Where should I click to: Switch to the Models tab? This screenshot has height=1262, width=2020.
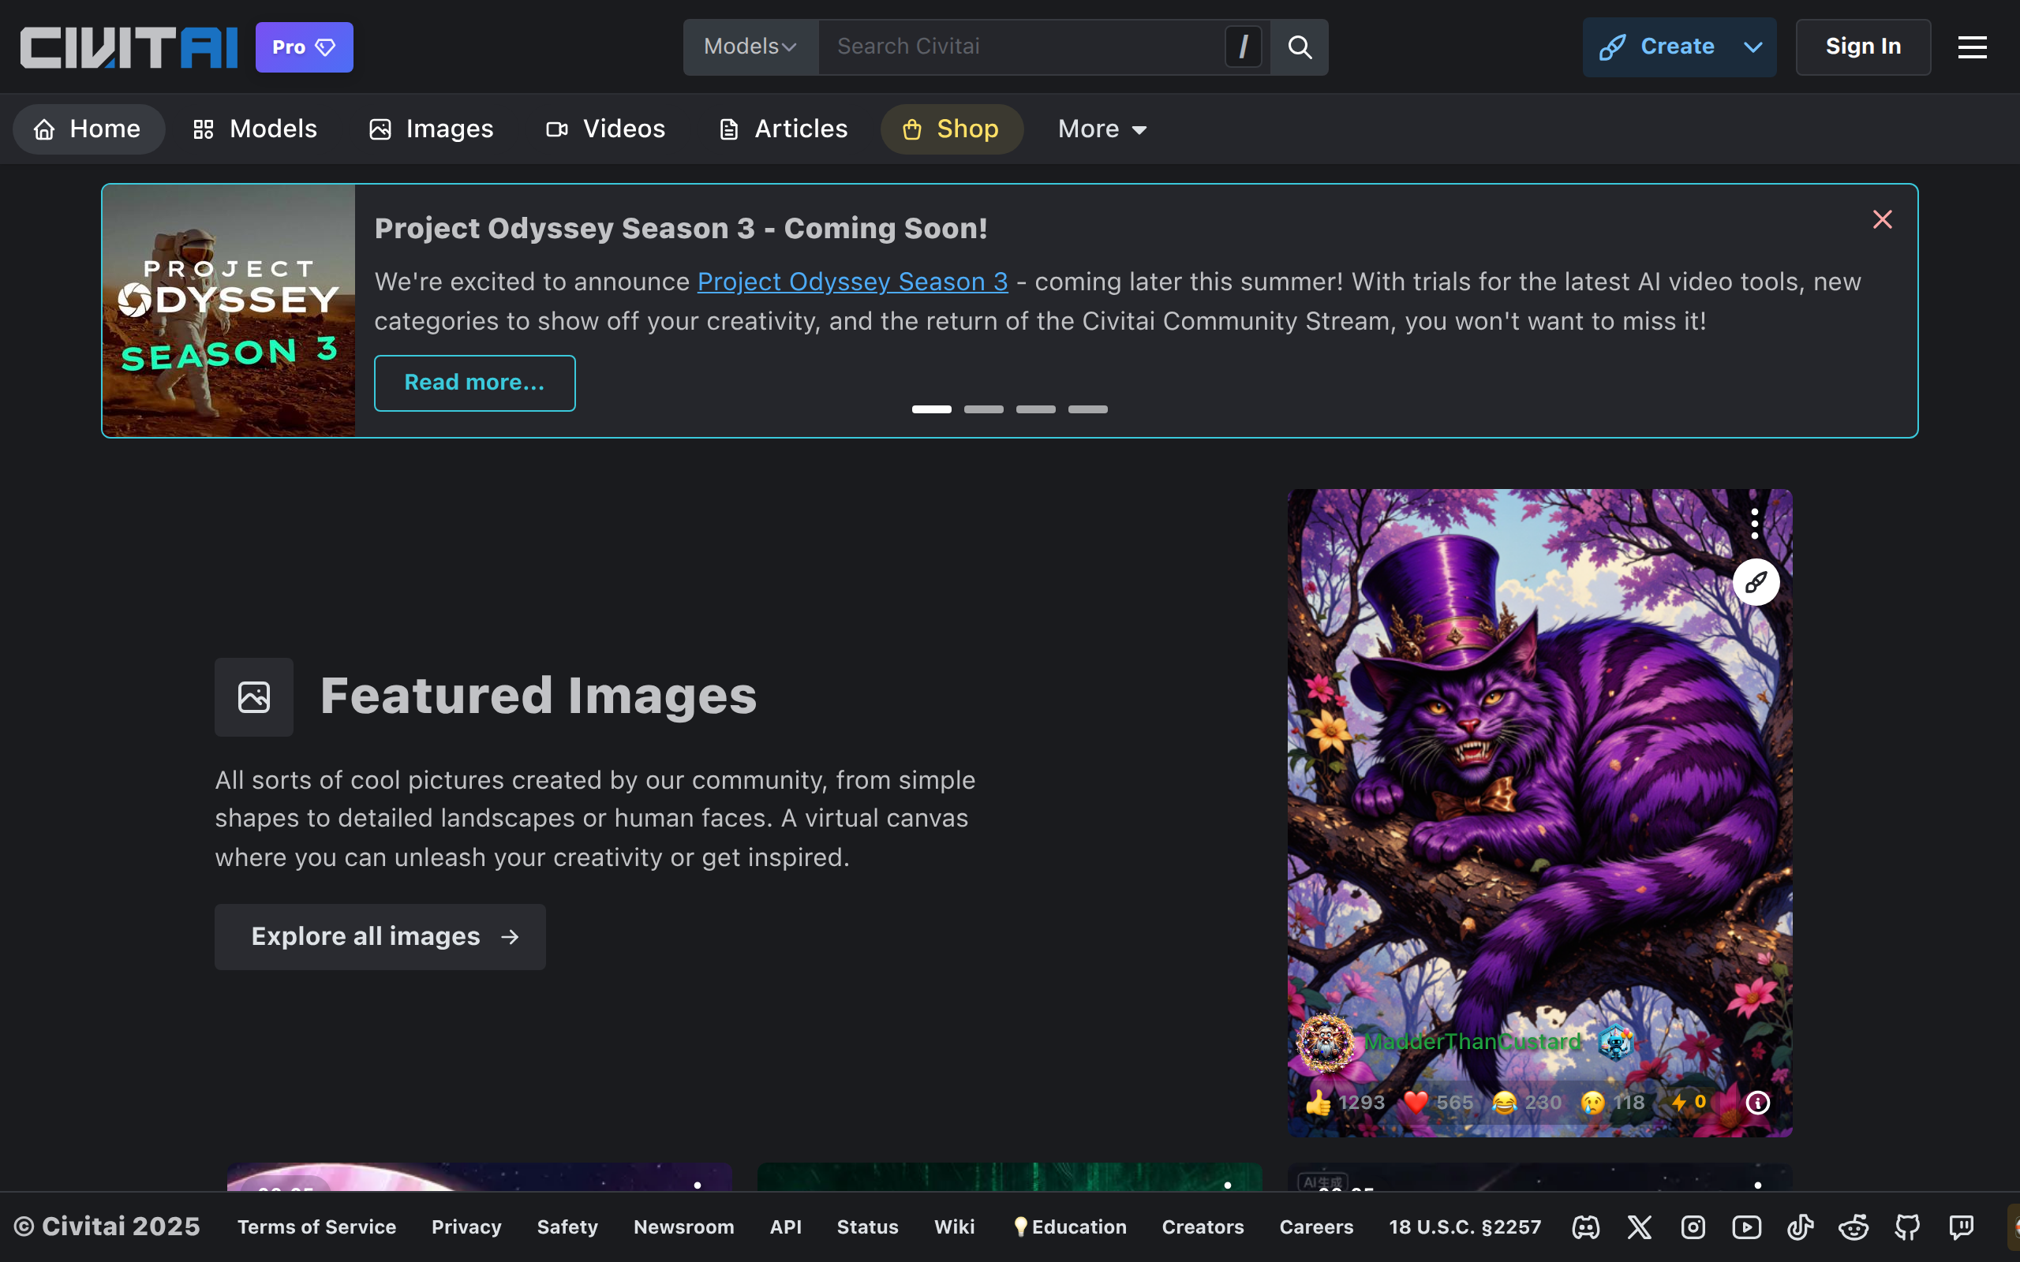256,129
